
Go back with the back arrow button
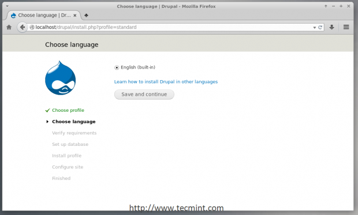(x=22, y=27)
